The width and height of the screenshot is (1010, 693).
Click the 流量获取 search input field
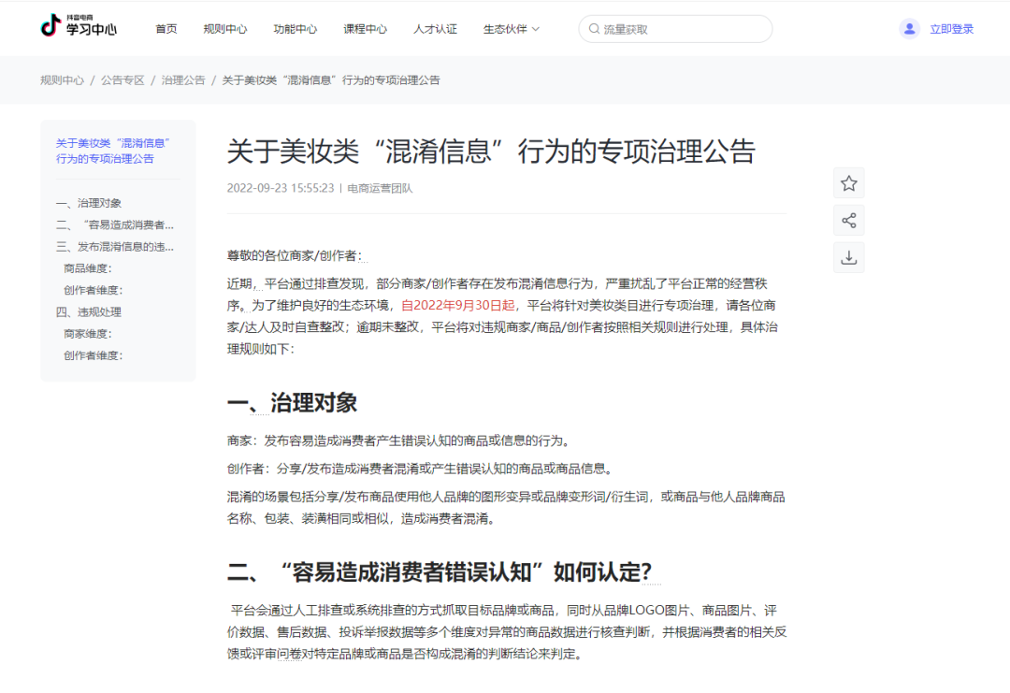pyautogui.click(x=683, y=29)
